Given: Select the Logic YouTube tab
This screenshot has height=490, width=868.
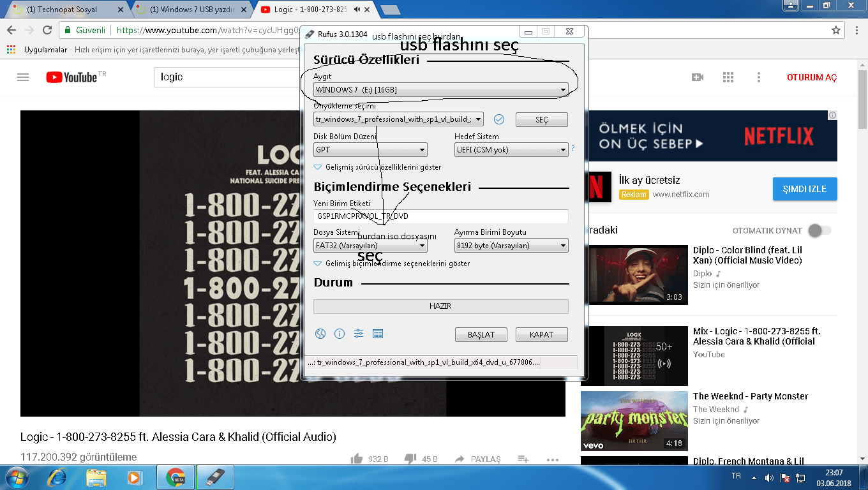Looking at the screenshot, I should (312, 10).
